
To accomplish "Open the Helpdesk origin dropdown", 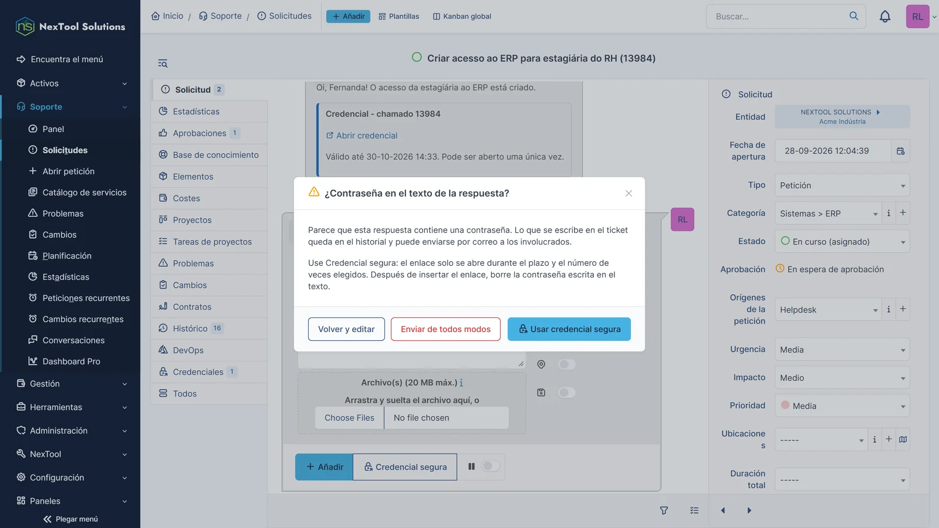I will tap(828, 310).
